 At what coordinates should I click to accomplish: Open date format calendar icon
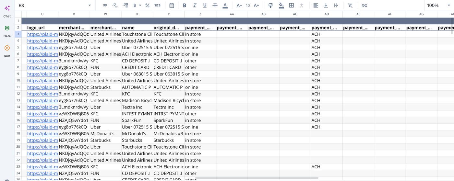(172, 5)
